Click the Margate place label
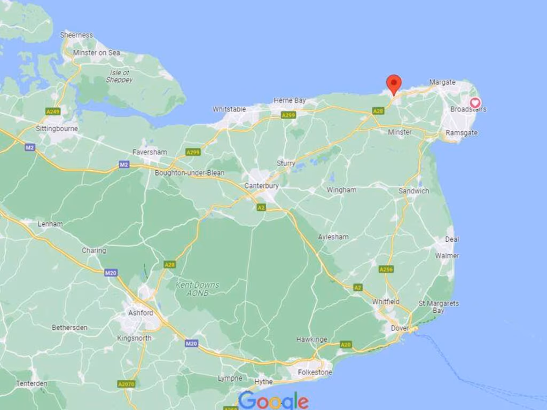The height and width of the screenshot is (410, 547). 442,82
